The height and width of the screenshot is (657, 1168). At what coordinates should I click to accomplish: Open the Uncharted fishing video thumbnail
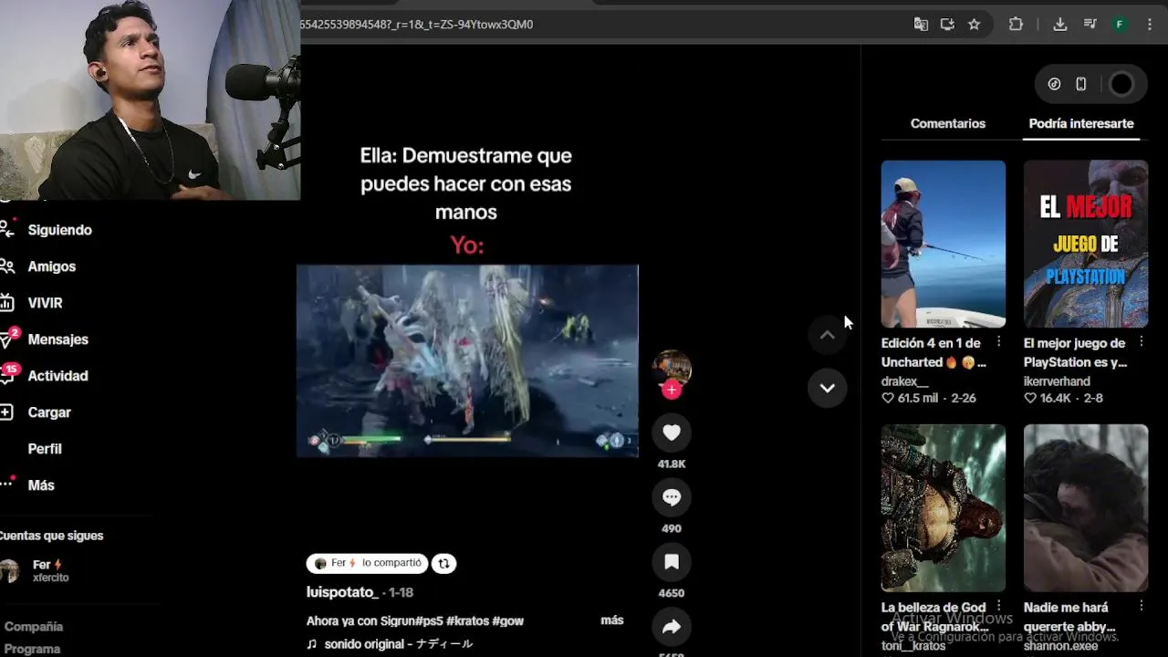[x=944, y=244]
